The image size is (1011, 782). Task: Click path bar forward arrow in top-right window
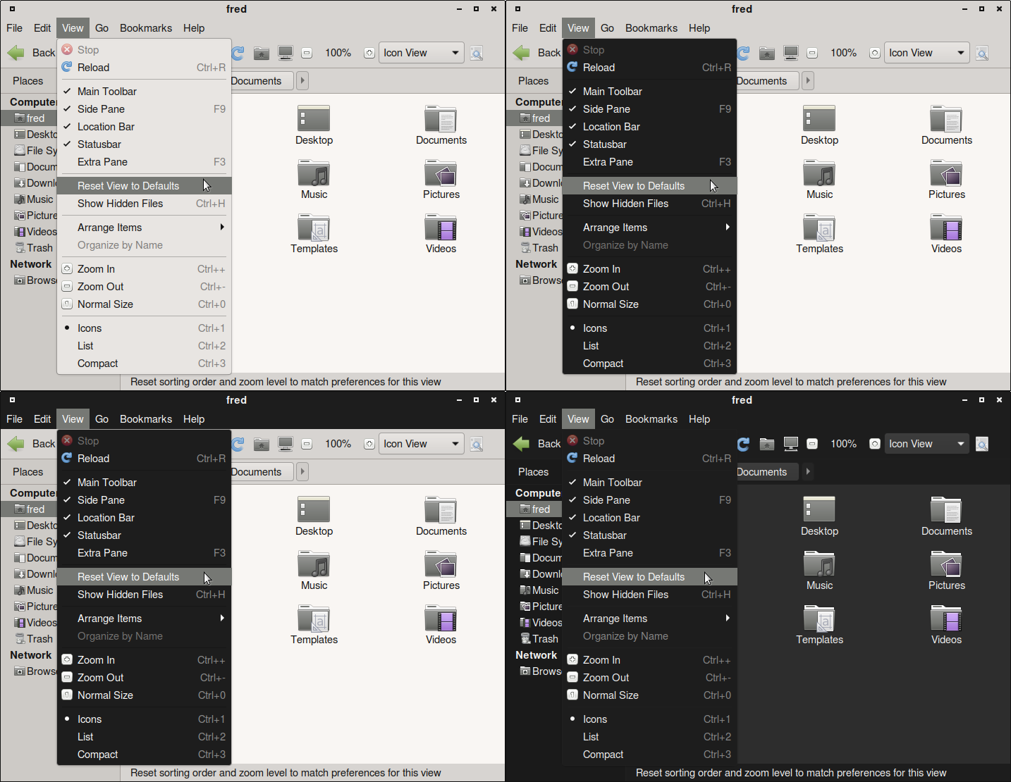[808, 81]
